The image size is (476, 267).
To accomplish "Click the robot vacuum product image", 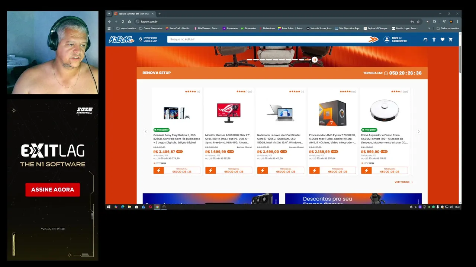I will [385, 110].
